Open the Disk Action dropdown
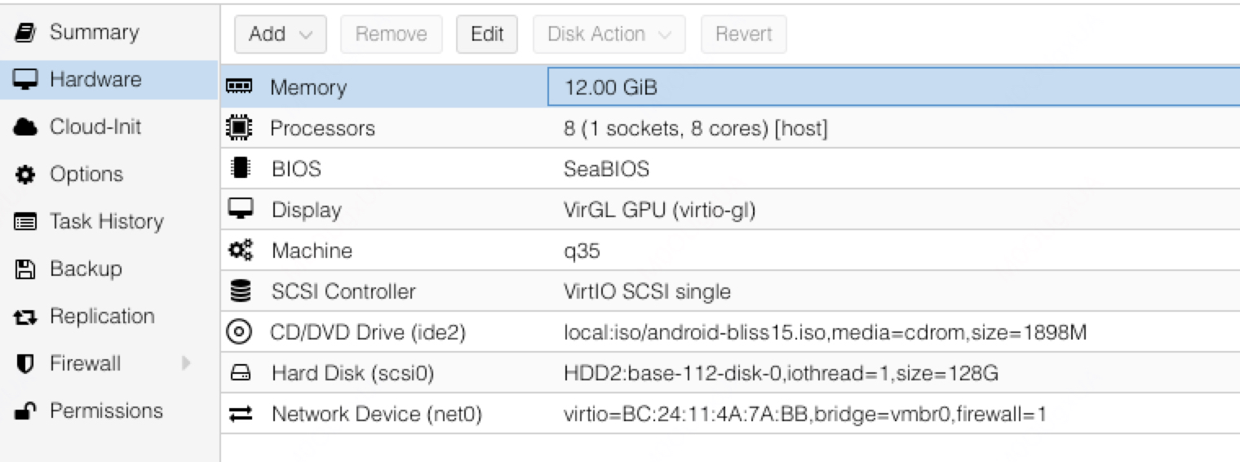1240x462 pixels. tap(609, 34)
